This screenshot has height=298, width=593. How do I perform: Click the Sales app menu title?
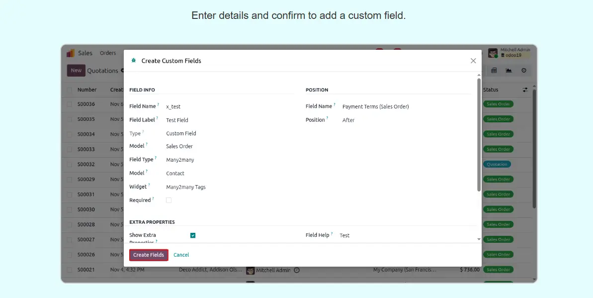[x=85, y=53]
